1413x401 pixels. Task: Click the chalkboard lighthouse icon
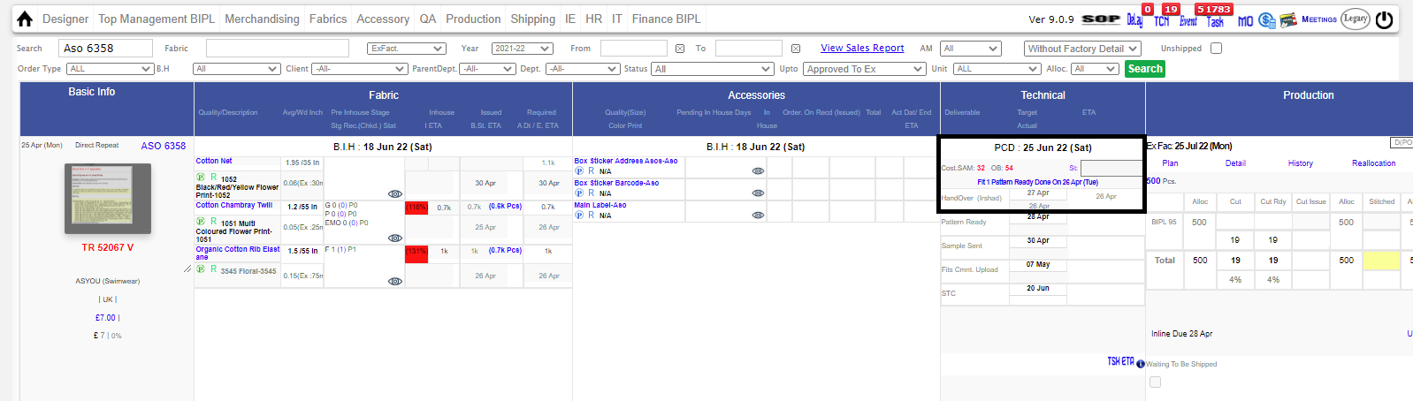click(x=1288, y=19)
